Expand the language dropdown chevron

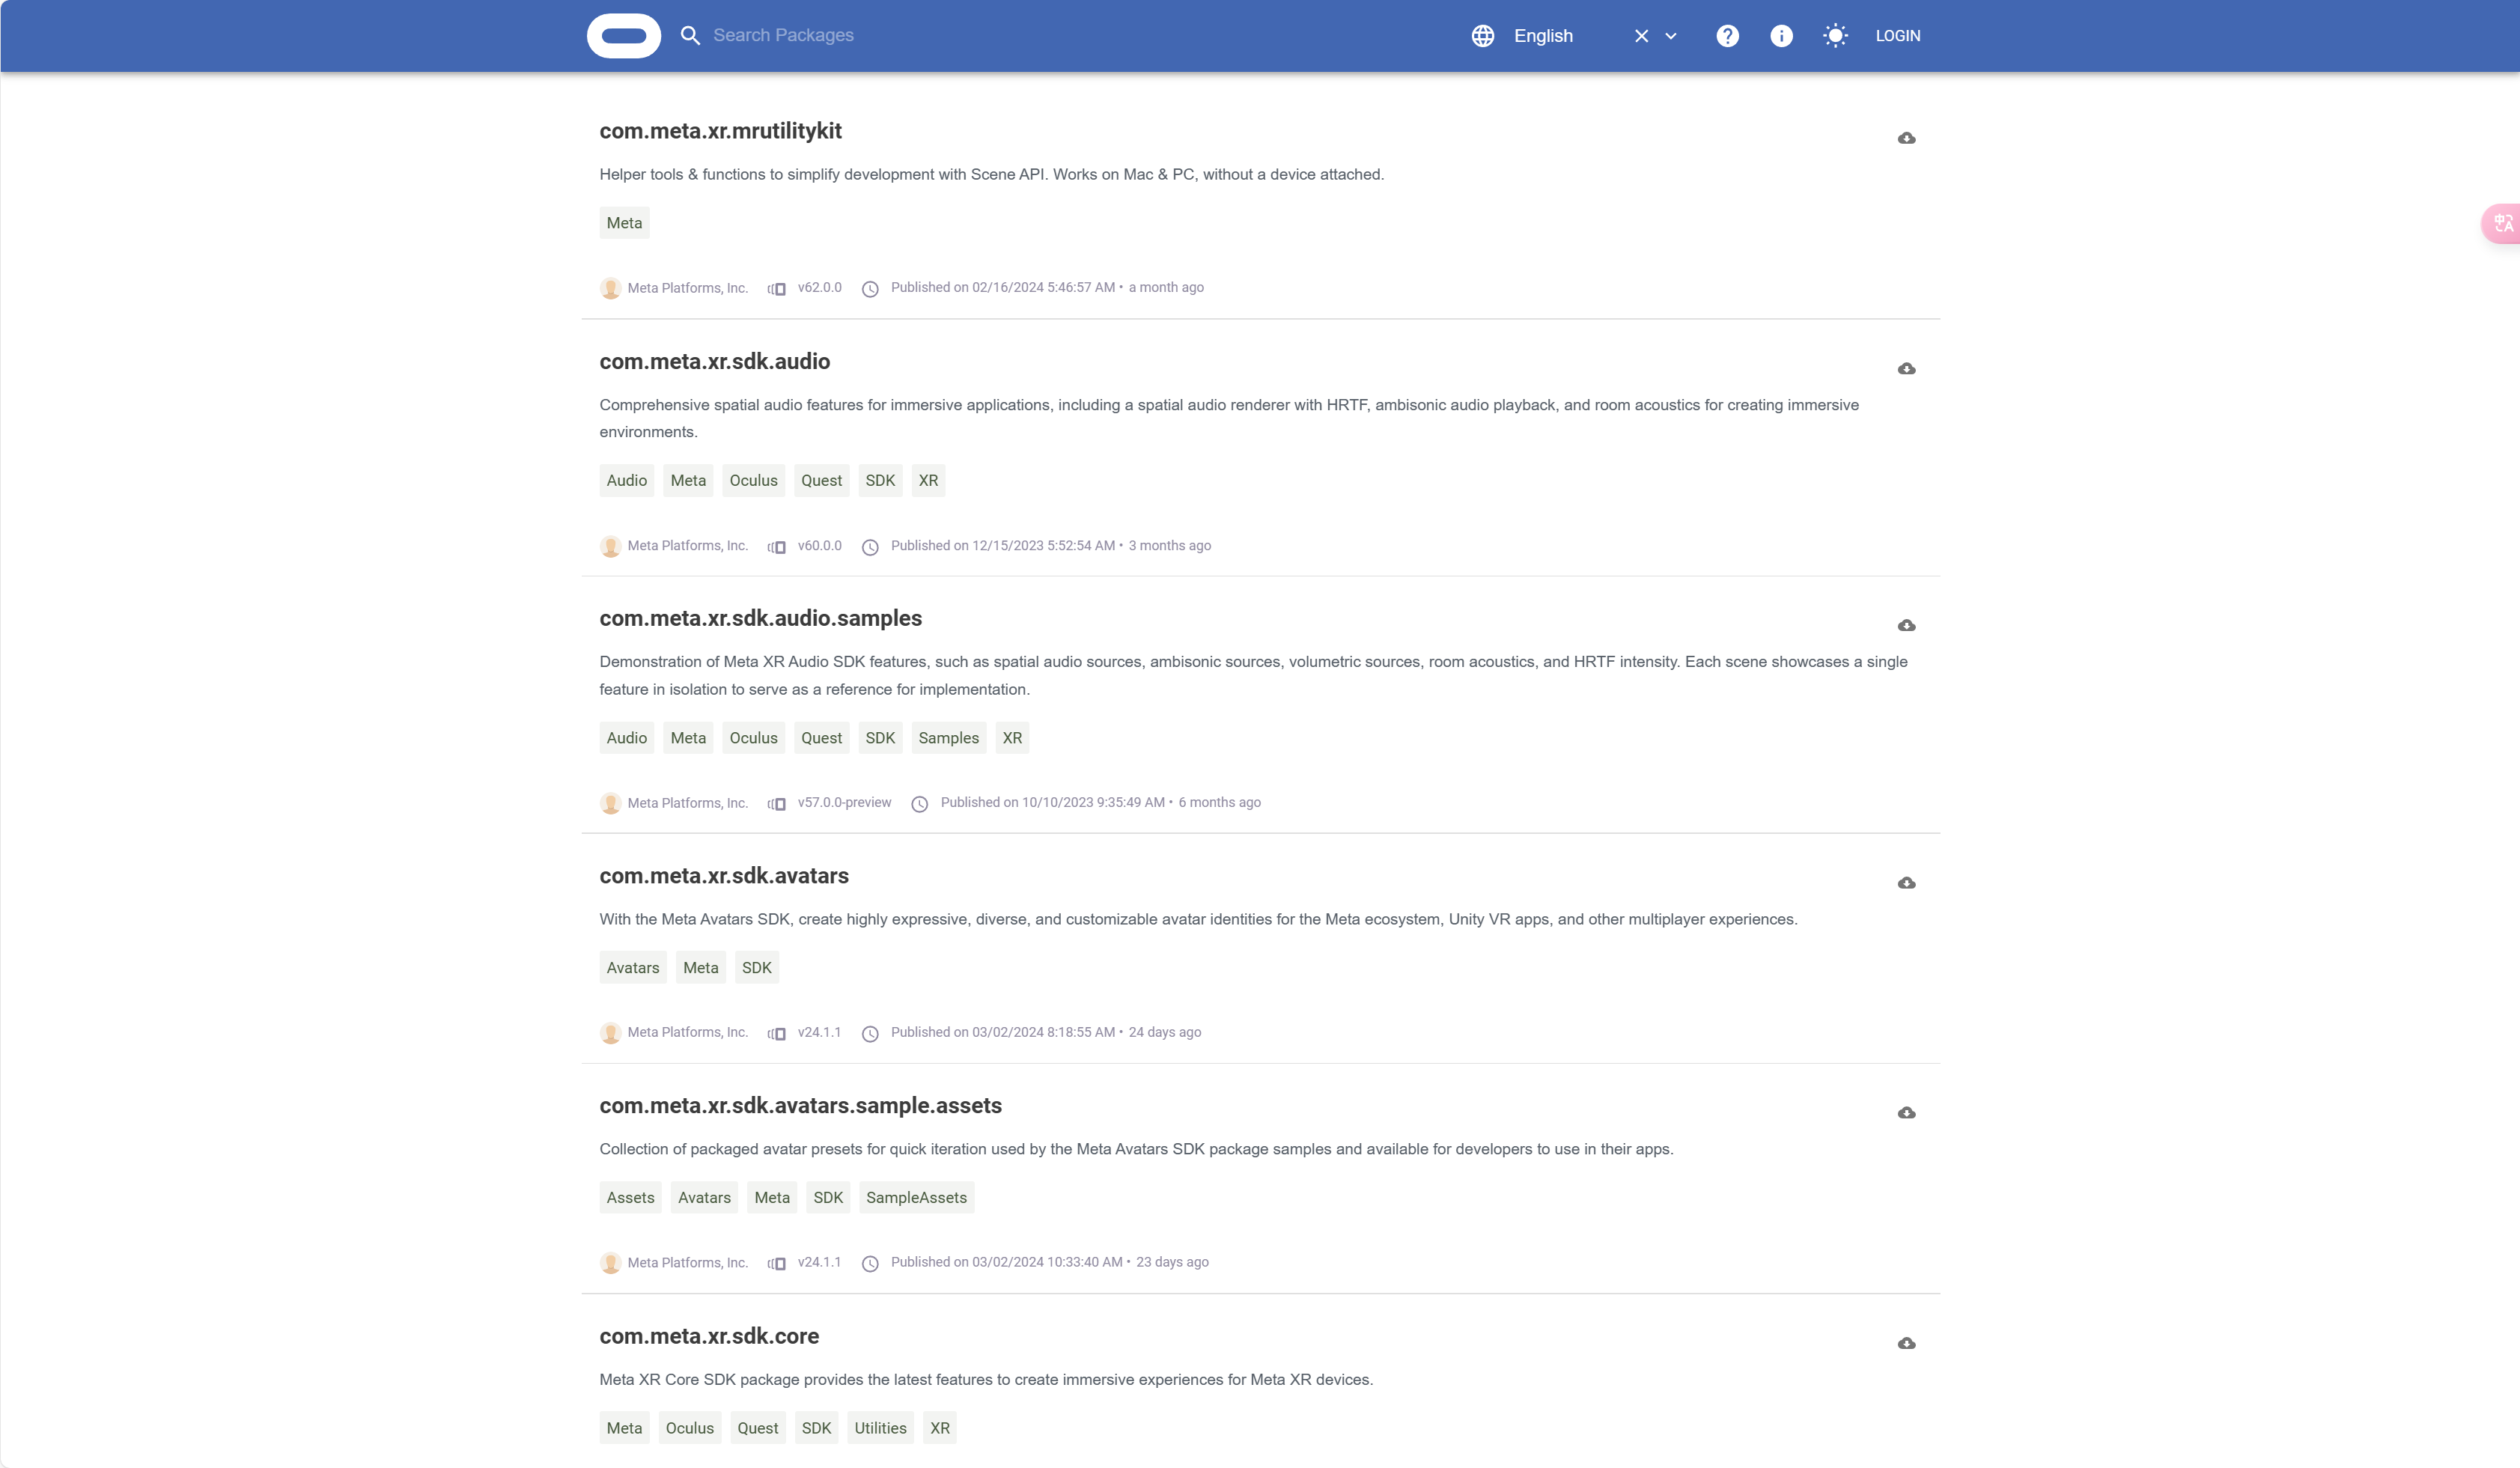[1671, 36]
